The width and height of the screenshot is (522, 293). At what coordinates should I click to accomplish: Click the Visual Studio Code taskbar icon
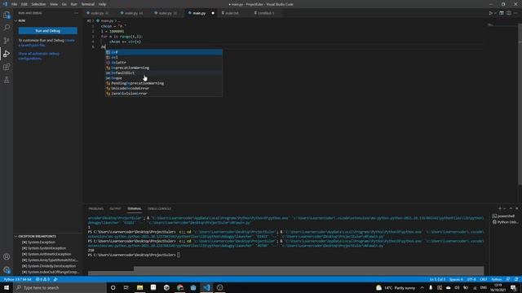[206, 287]
